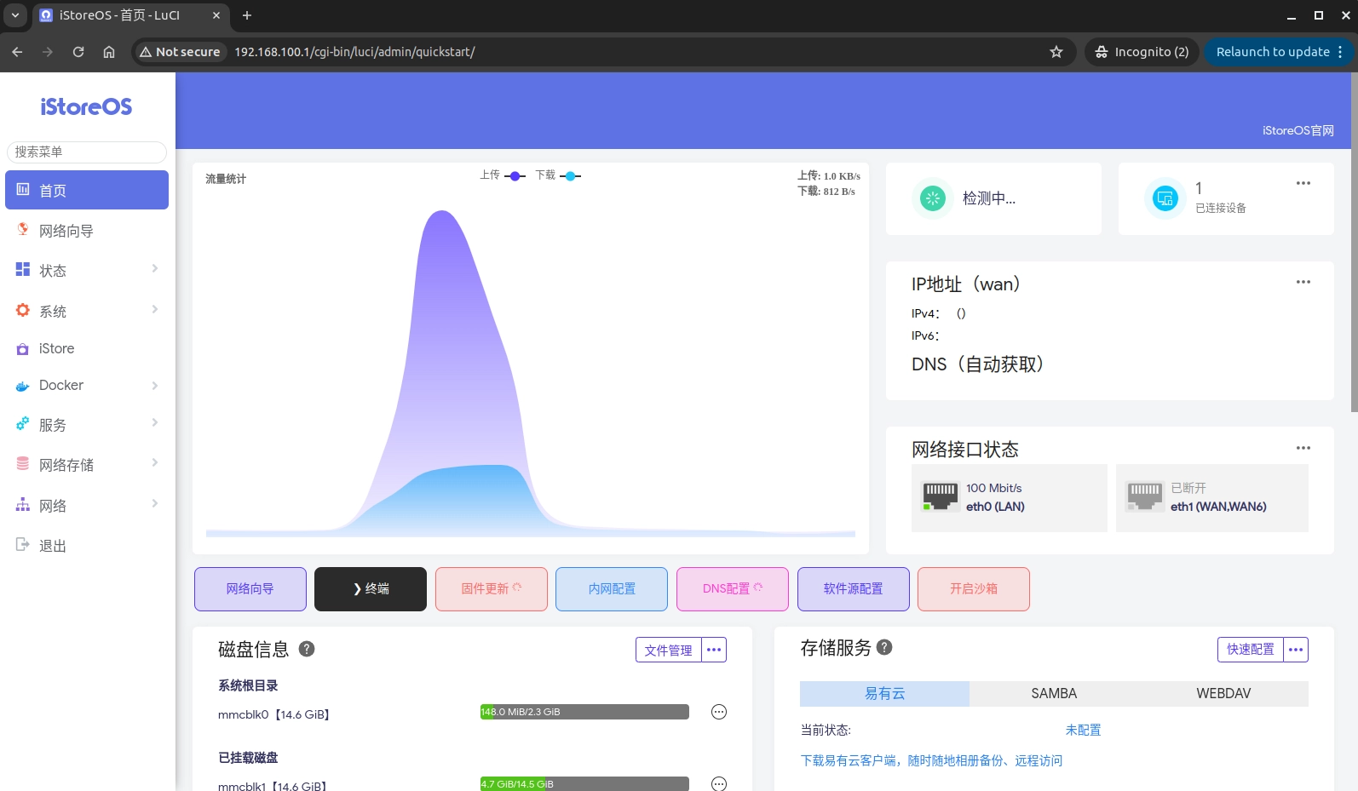Select the eth0 (LAN) interface card

pos(1010,498)
